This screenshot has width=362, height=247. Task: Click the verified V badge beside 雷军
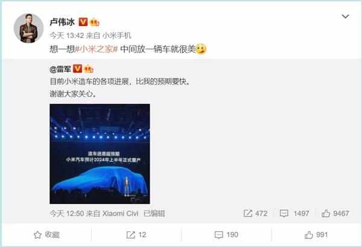click(77, 69)
